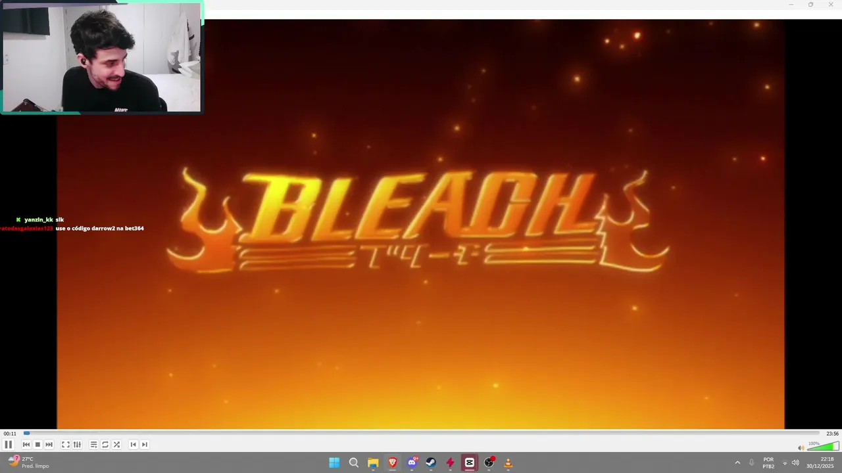Go to previous chapter button

133,445
